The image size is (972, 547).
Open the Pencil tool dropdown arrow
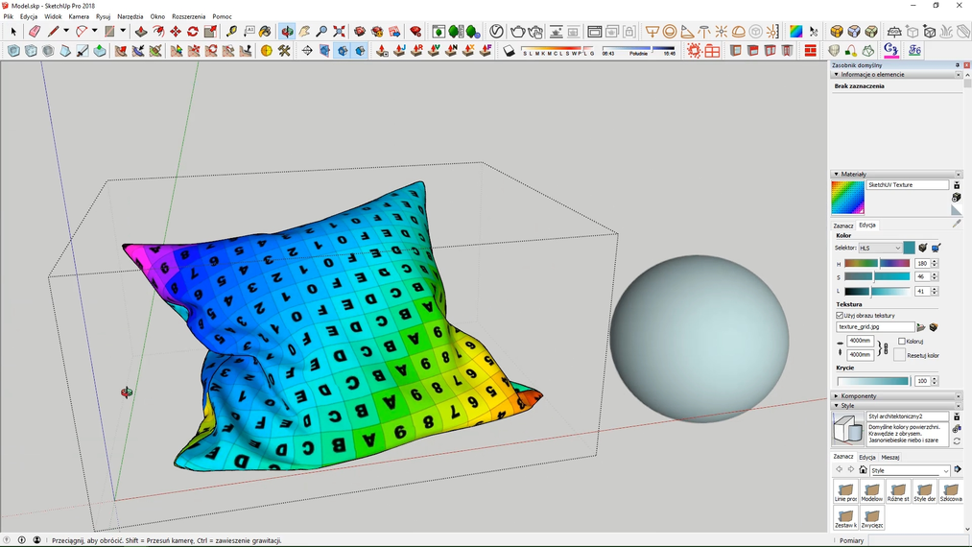65,31
